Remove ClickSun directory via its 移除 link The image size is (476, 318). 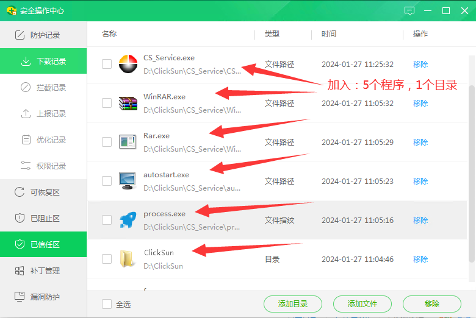coord(420,259)
